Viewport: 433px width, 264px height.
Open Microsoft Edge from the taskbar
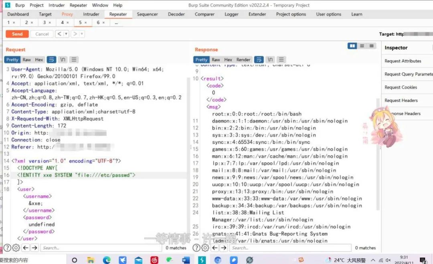107,260
